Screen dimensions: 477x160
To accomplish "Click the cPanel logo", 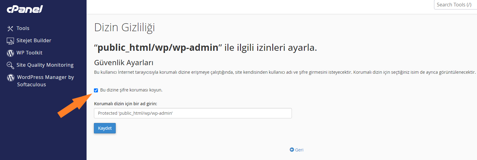I will [x=25, y=9].
